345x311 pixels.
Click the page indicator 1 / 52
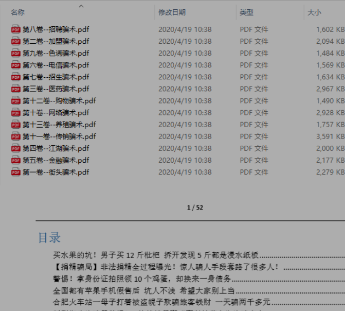click(195, 208)
